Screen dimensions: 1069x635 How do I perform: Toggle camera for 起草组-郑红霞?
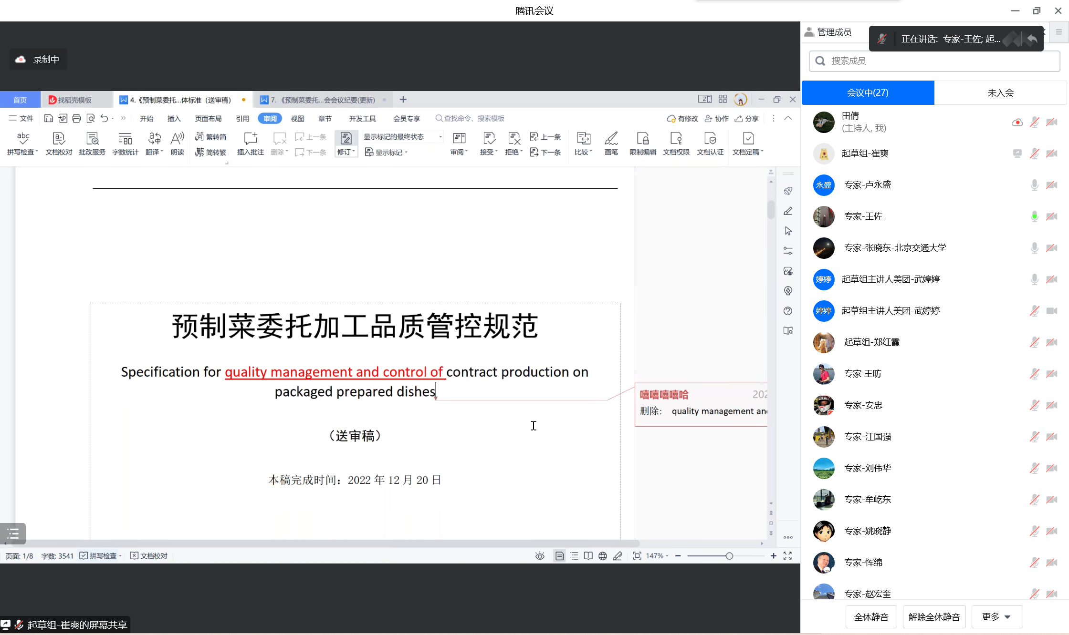tap(1051, 342)
